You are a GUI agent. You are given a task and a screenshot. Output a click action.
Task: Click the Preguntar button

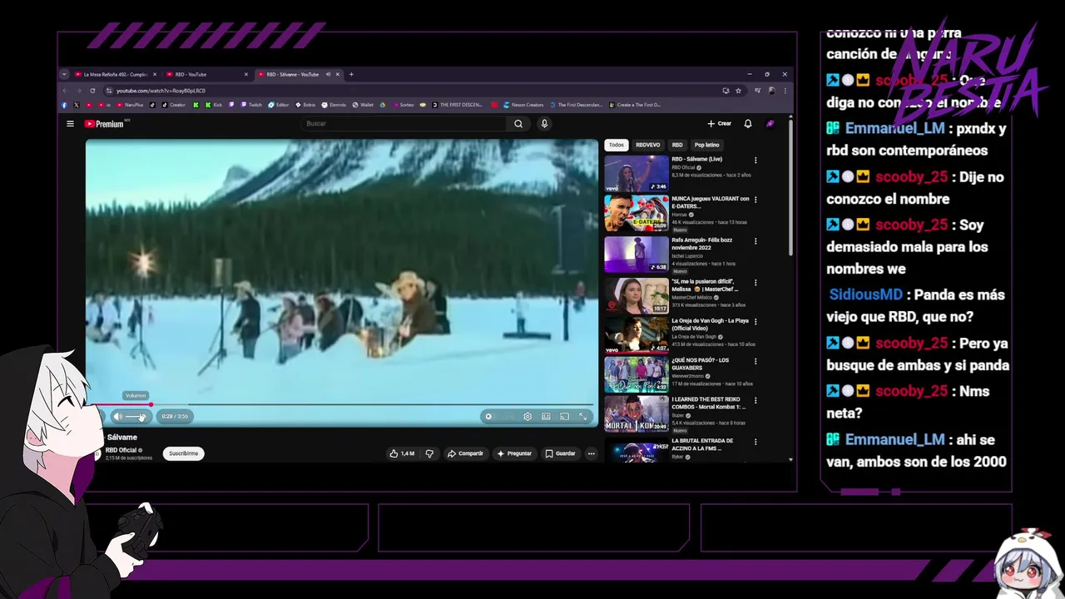coord(514,453)
